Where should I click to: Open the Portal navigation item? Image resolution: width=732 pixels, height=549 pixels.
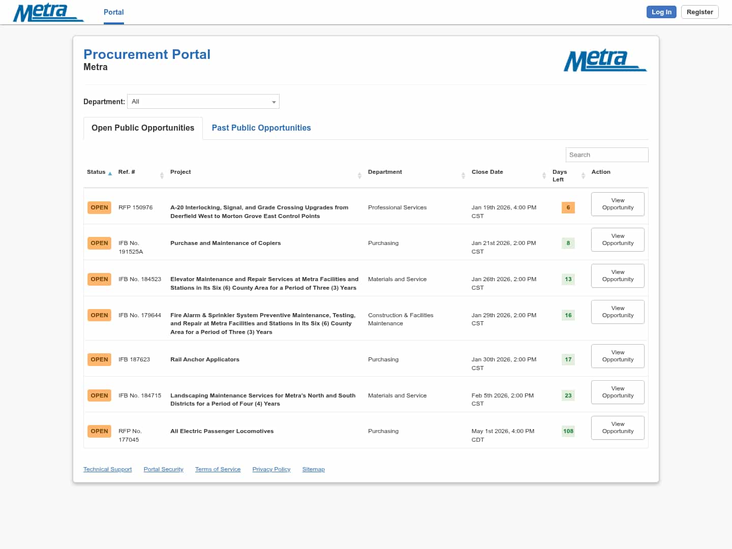(114, 12)
